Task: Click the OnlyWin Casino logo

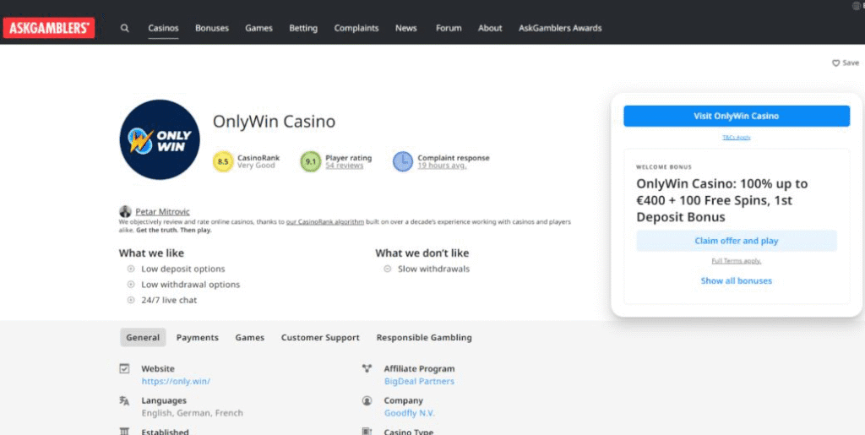Action: coord(160,139)
